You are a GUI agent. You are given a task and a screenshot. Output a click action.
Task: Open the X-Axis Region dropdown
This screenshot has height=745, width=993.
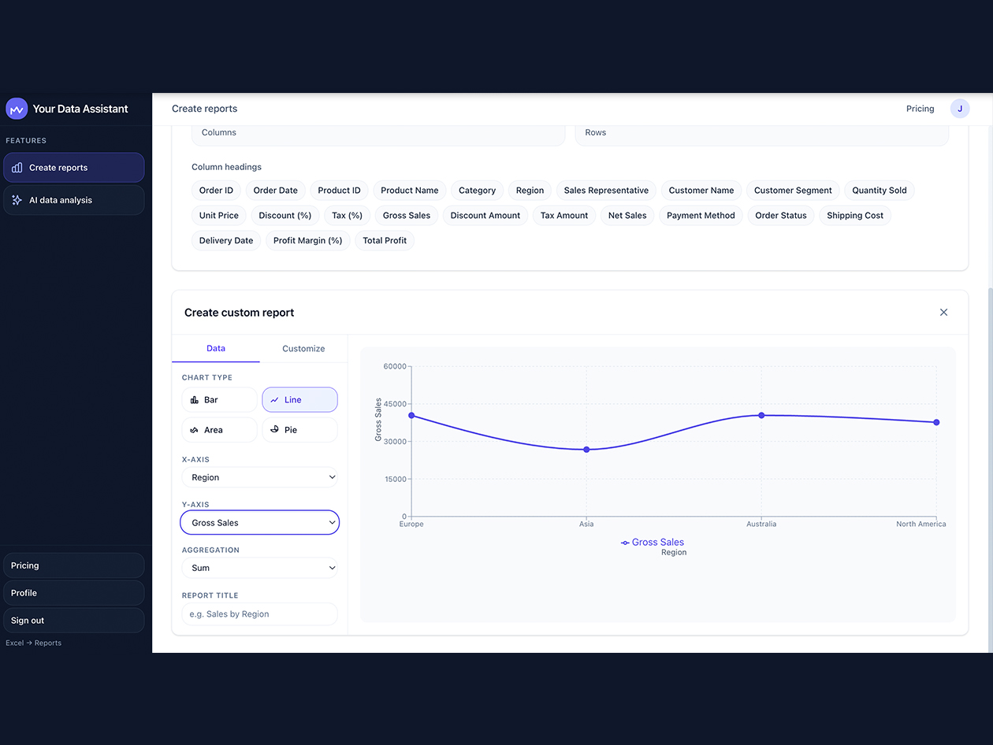[x=259, y=477]
